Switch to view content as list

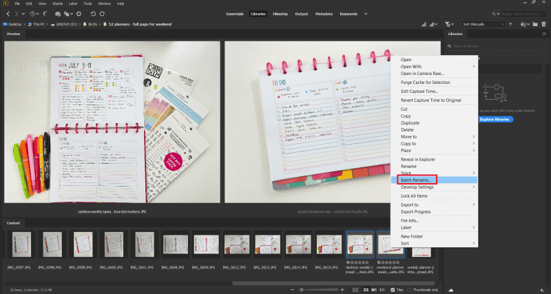pyautogui.click(x=382, y=290)
